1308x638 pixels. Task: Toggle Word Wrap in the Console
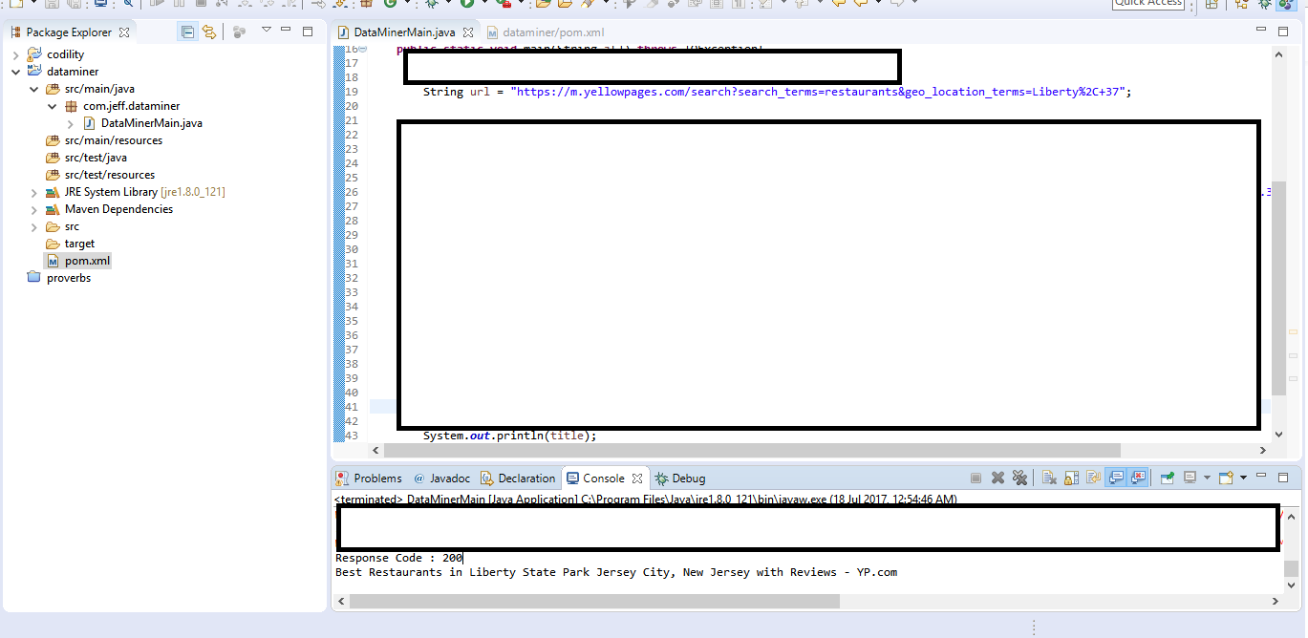click(1093, 478)
